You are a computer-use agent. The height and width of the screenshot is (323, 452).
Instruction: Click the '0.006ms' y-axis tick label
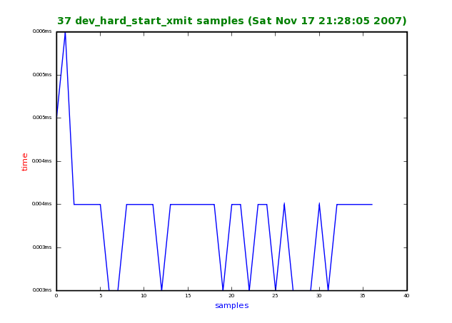(42, 31)
